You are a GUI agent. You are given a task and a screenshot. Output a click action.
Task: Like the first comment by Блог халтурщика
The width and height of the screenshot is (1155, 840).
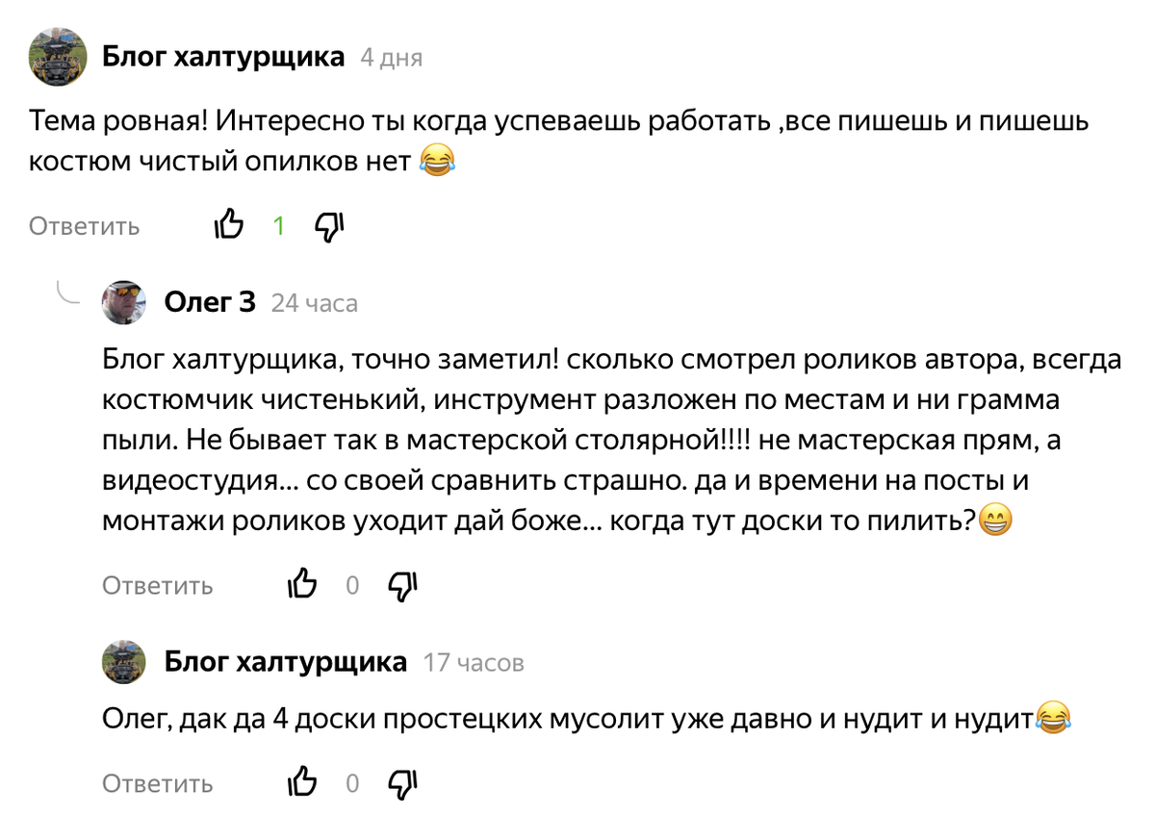tap(229, 225)
